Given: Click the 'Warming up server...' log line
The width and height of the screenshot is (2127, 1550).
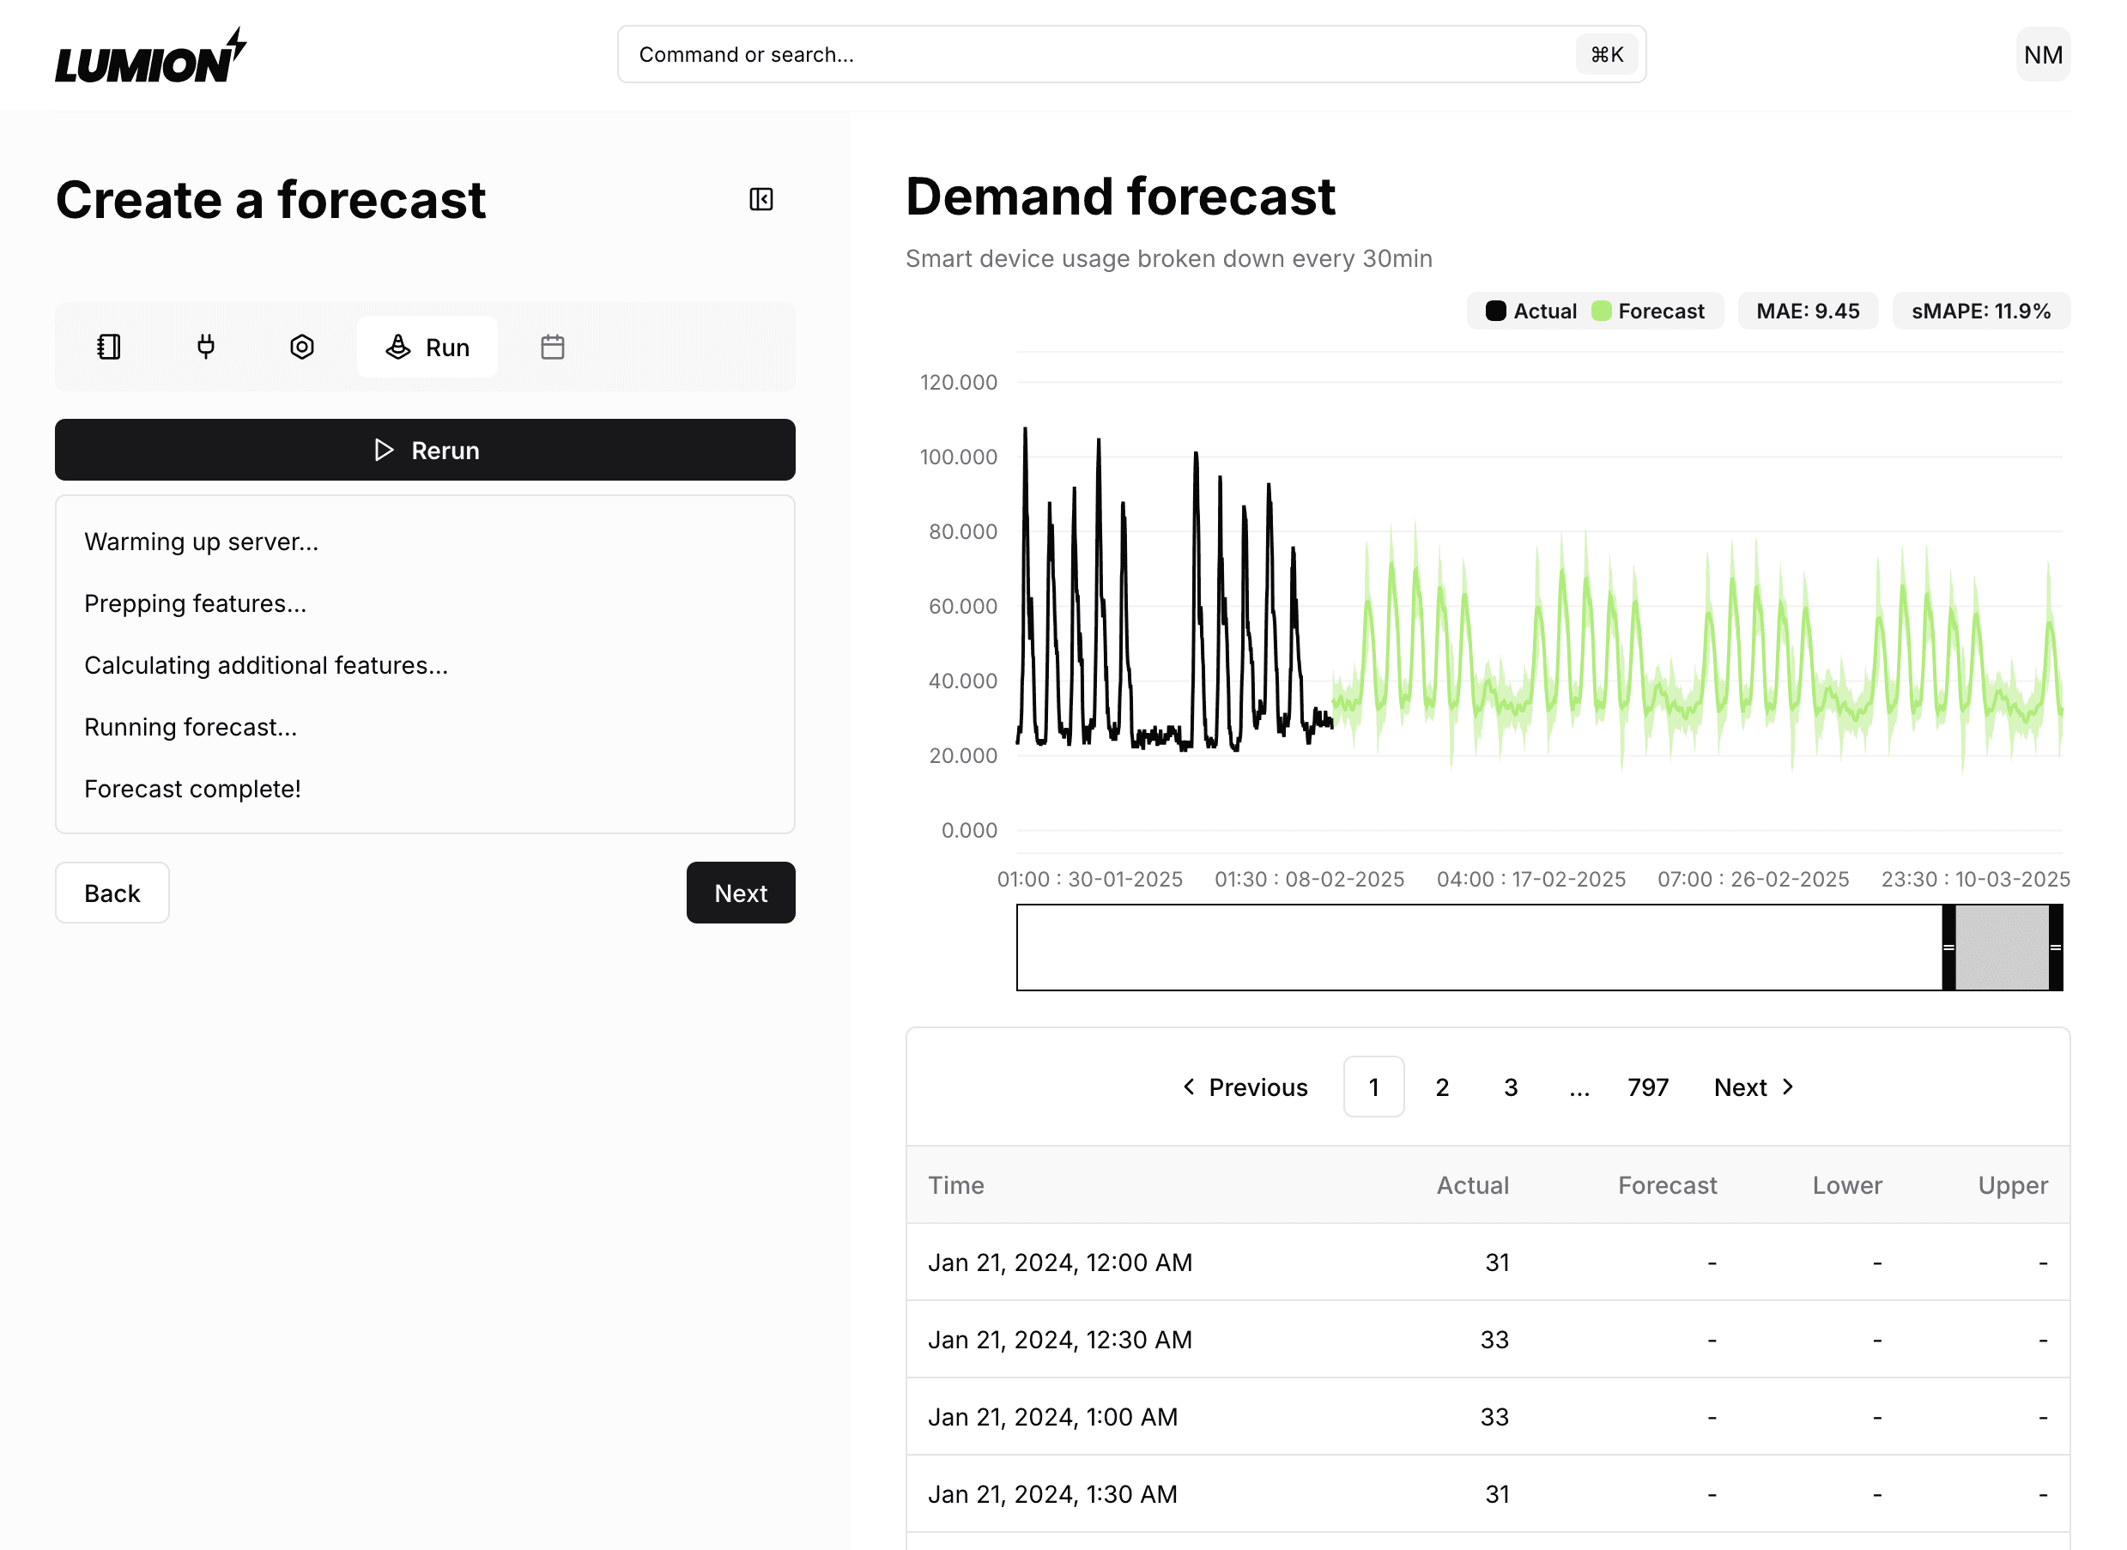Looking at the screenshot, I should (202, 542).
